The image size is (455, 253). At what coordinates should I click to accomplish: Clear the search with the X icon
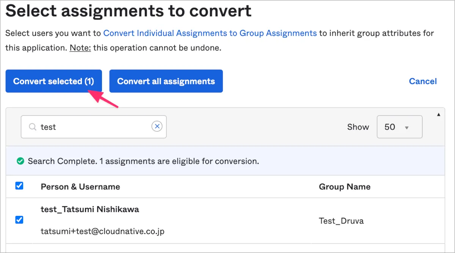click(157, 126)
